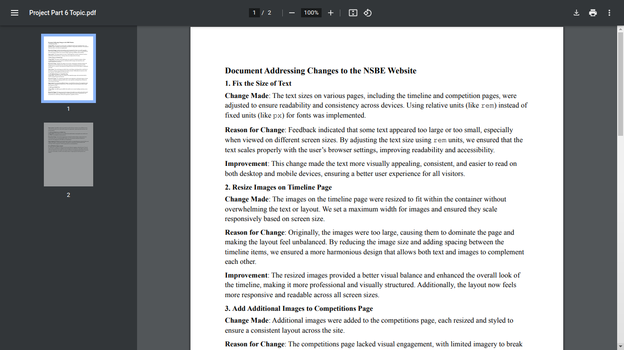Select page 2 thumbnail in sidebar

pyautogui.click(x=68, y=154)
